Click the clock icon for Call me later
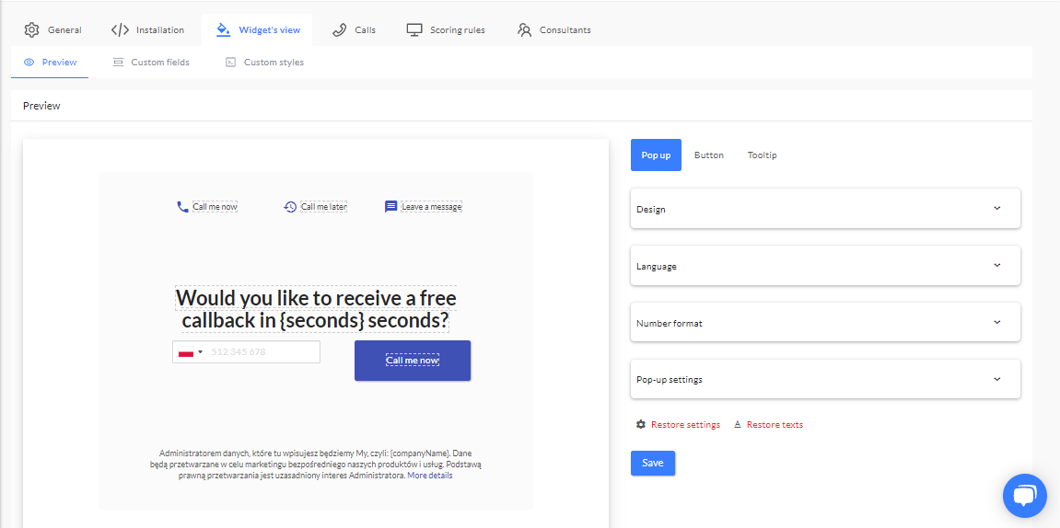 [x=290, y=207]
